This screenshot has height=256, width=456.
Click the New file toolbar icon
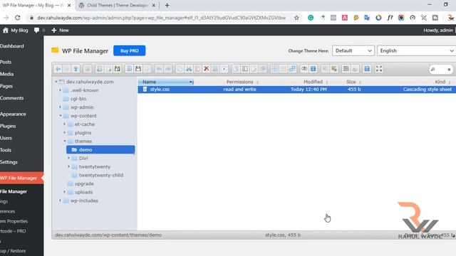108,69
